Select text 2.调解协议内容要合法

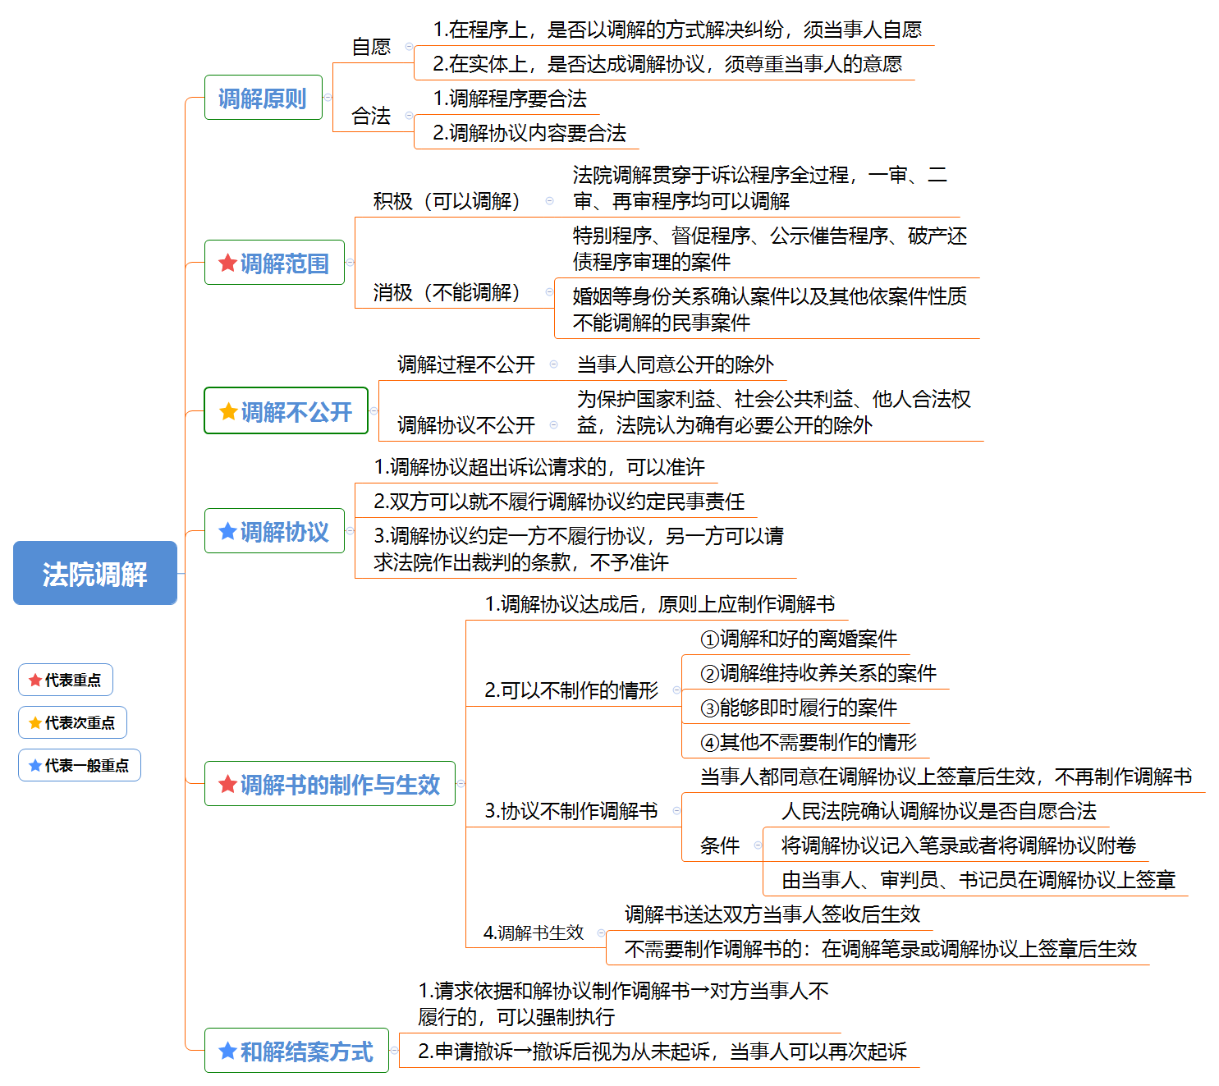pos(529,133)
